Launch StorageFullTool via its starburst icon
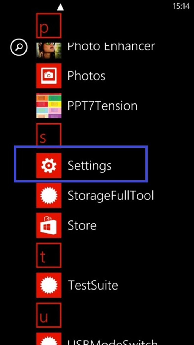Screen dimensions: 194x345 pos(49,196)
